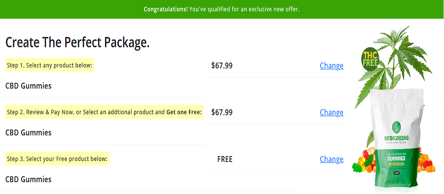Click the $67.99 price in Step 2
The image size is (444, 194).
pos(222,112)
